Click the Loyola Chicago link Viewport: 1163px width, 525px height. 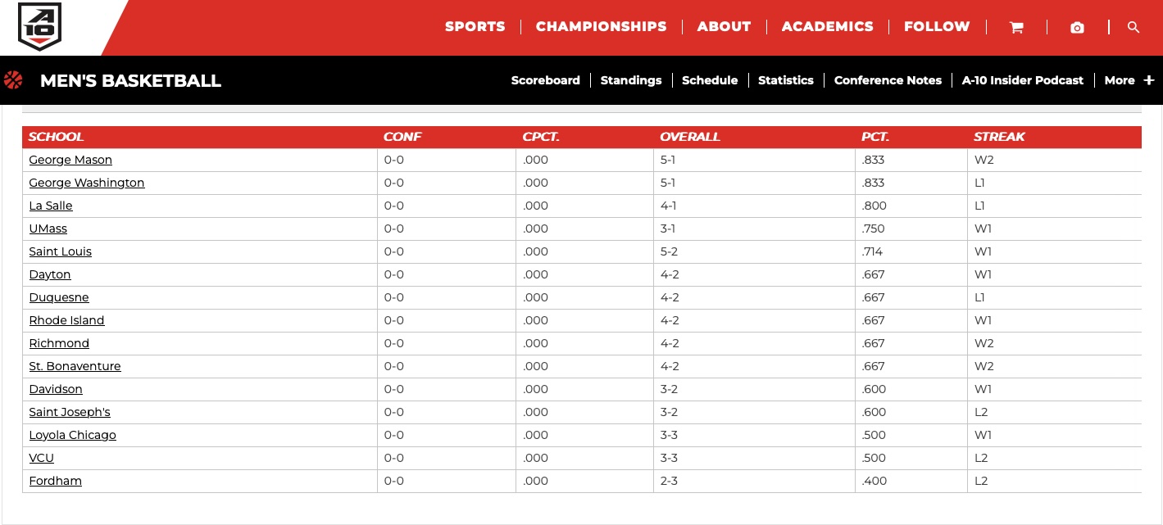point(72,435)
